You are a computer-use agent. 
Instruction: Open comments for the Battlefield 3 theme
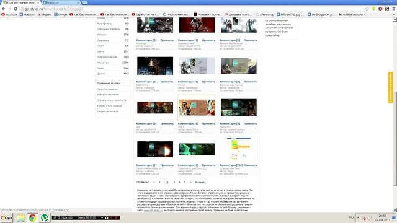point(146,82)
